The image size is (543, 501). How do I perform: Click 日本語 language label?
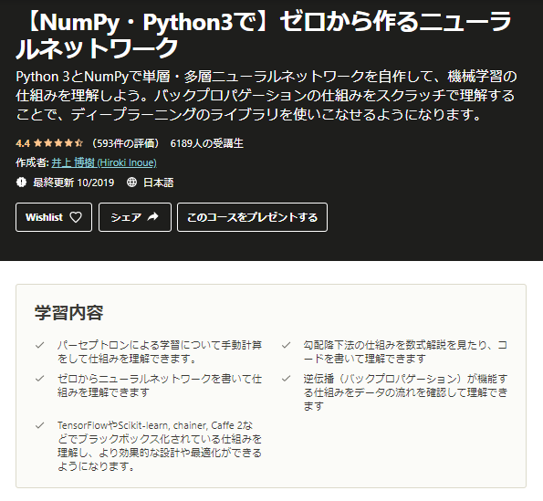pos(158,183)
